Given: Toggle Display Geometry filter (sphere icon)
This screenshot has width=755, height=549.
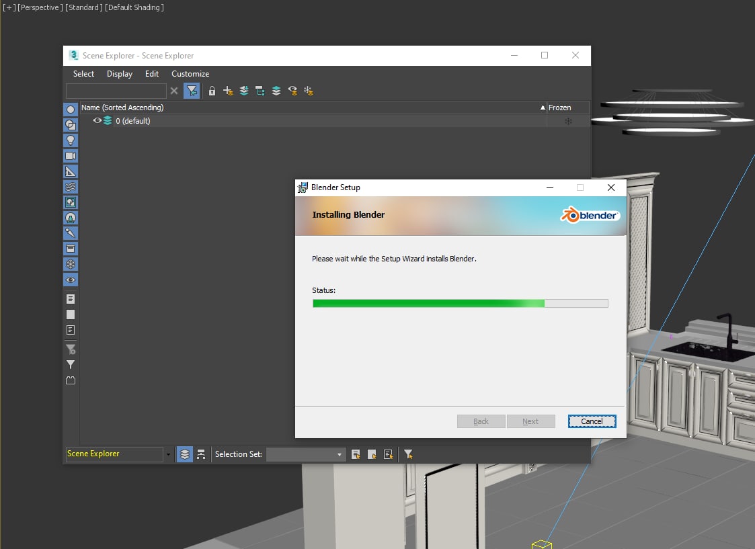Looking at the screenshot, I should click(71, 110).
